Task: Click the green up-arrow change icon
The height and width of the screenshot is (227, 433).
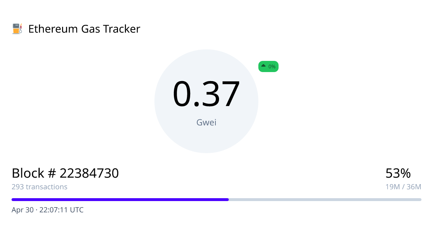Action: [x=263, y=66]
